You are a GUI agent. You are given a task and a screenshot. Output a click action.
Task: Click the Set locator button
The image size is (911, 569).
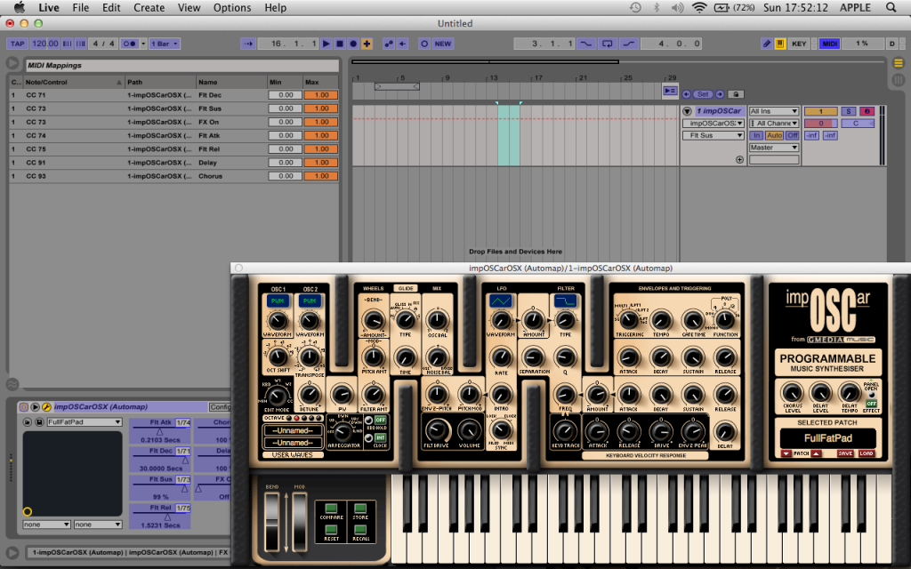click(703, 94)
